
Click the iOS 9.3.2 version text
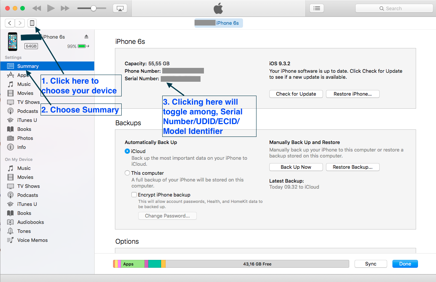click(280, 63)
